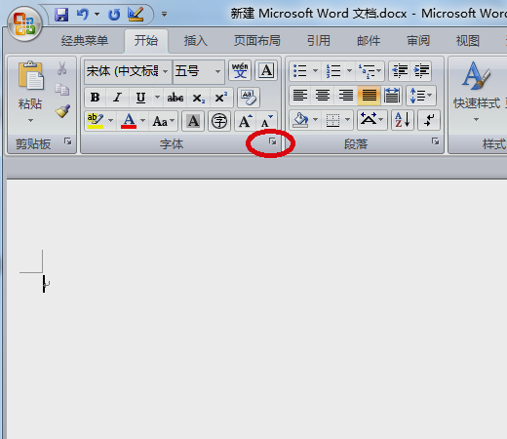The width and height of the screenshot is (507, 439).
Task: Toggle character shading A button
Action: [x=193, y=121]
